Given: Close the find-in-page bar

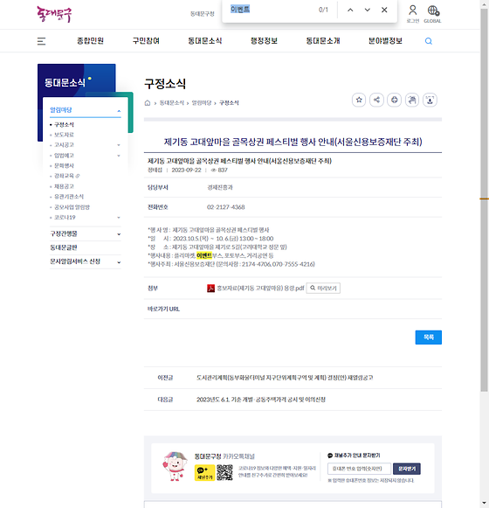Looking at the screenshot, I should click(384, 10).
